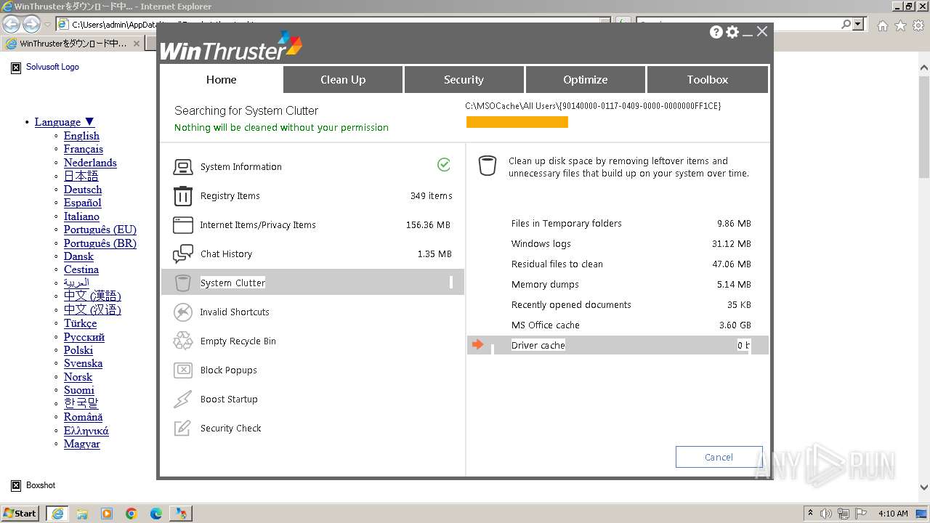Open Internet Explorer home icon
Screen dimensions: 930x523
[882, 25]
